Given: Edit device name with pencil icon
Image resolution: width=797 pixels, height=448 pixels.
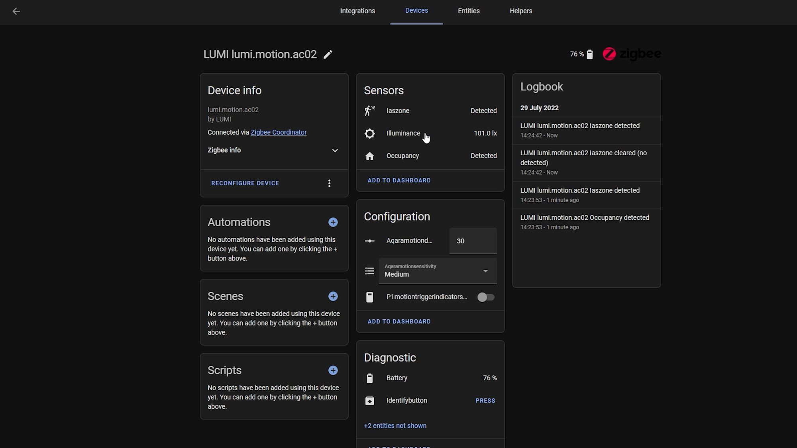Looking at the screenshot, I should 328,55.
